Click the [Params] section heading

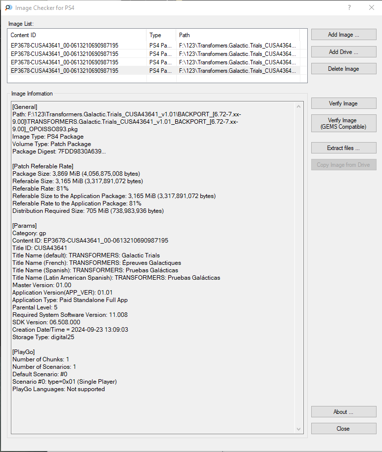point(24,226)
